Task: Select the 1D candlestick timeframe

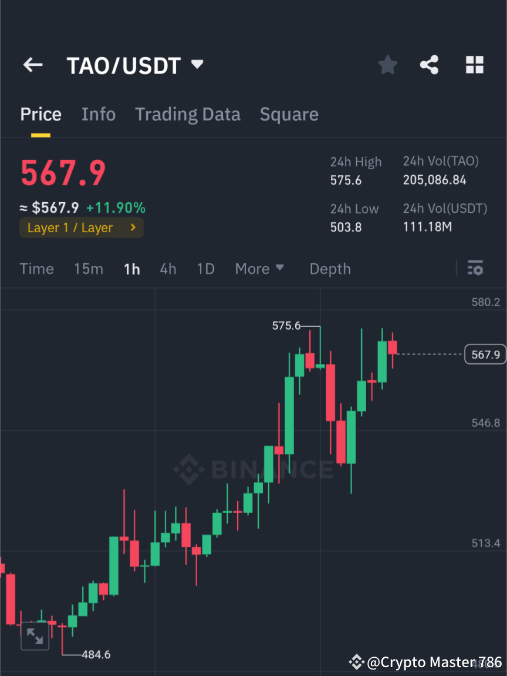Action: (205, 269)
